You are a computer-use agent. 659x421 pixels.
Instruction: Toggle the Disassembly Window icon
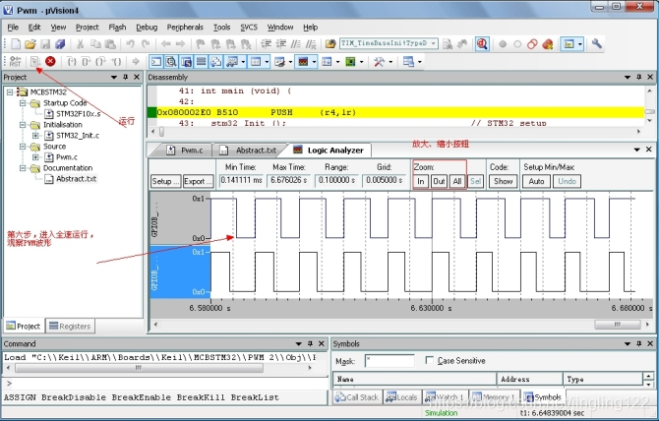click(x=170, y=62)
